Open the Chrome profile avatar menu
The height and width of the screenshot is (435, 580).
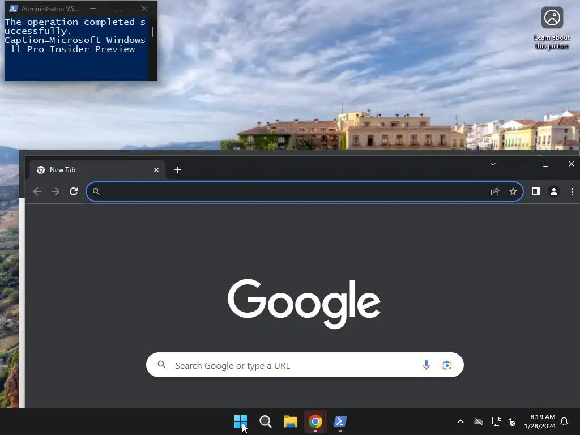(x=554, y=191)
